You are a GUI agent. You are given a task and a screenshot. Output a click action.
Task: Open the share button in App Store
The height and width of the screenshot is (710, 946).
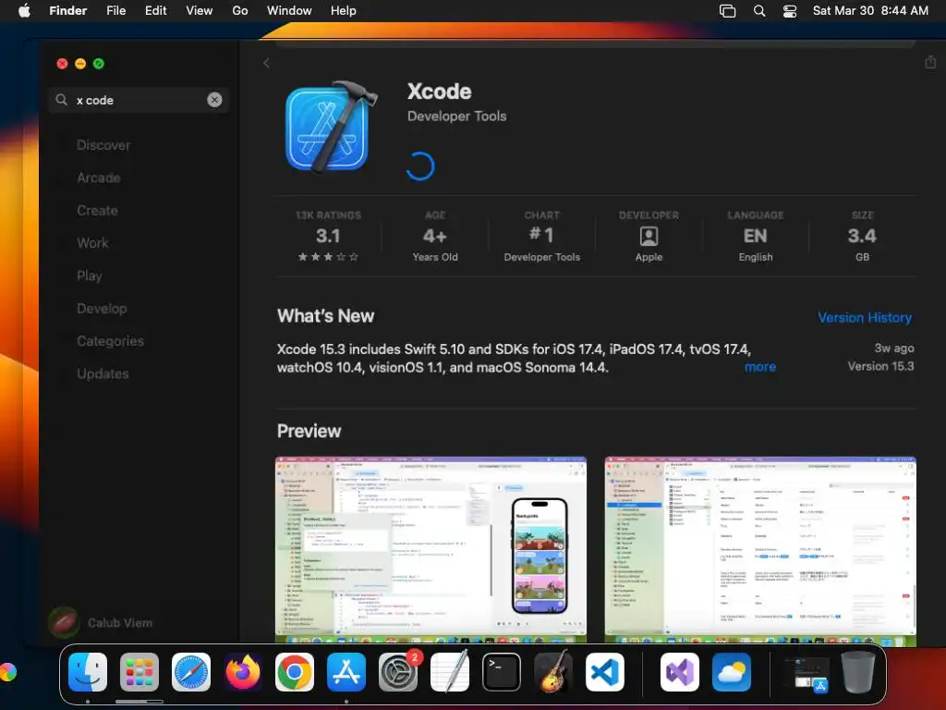coord(930,62)
